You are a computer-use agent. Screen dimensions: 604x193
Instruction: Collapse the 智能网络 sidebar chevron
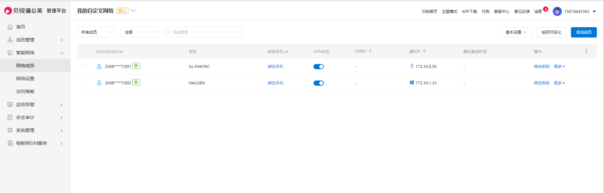62,53
